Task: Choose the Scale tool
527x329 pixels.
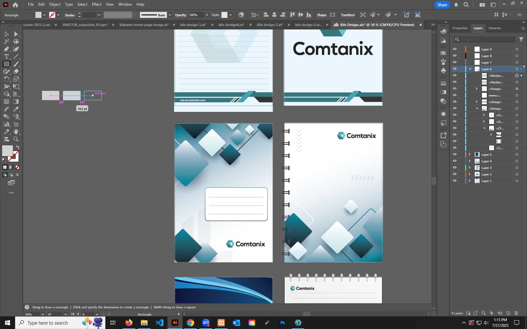Action: pos(16,79)
